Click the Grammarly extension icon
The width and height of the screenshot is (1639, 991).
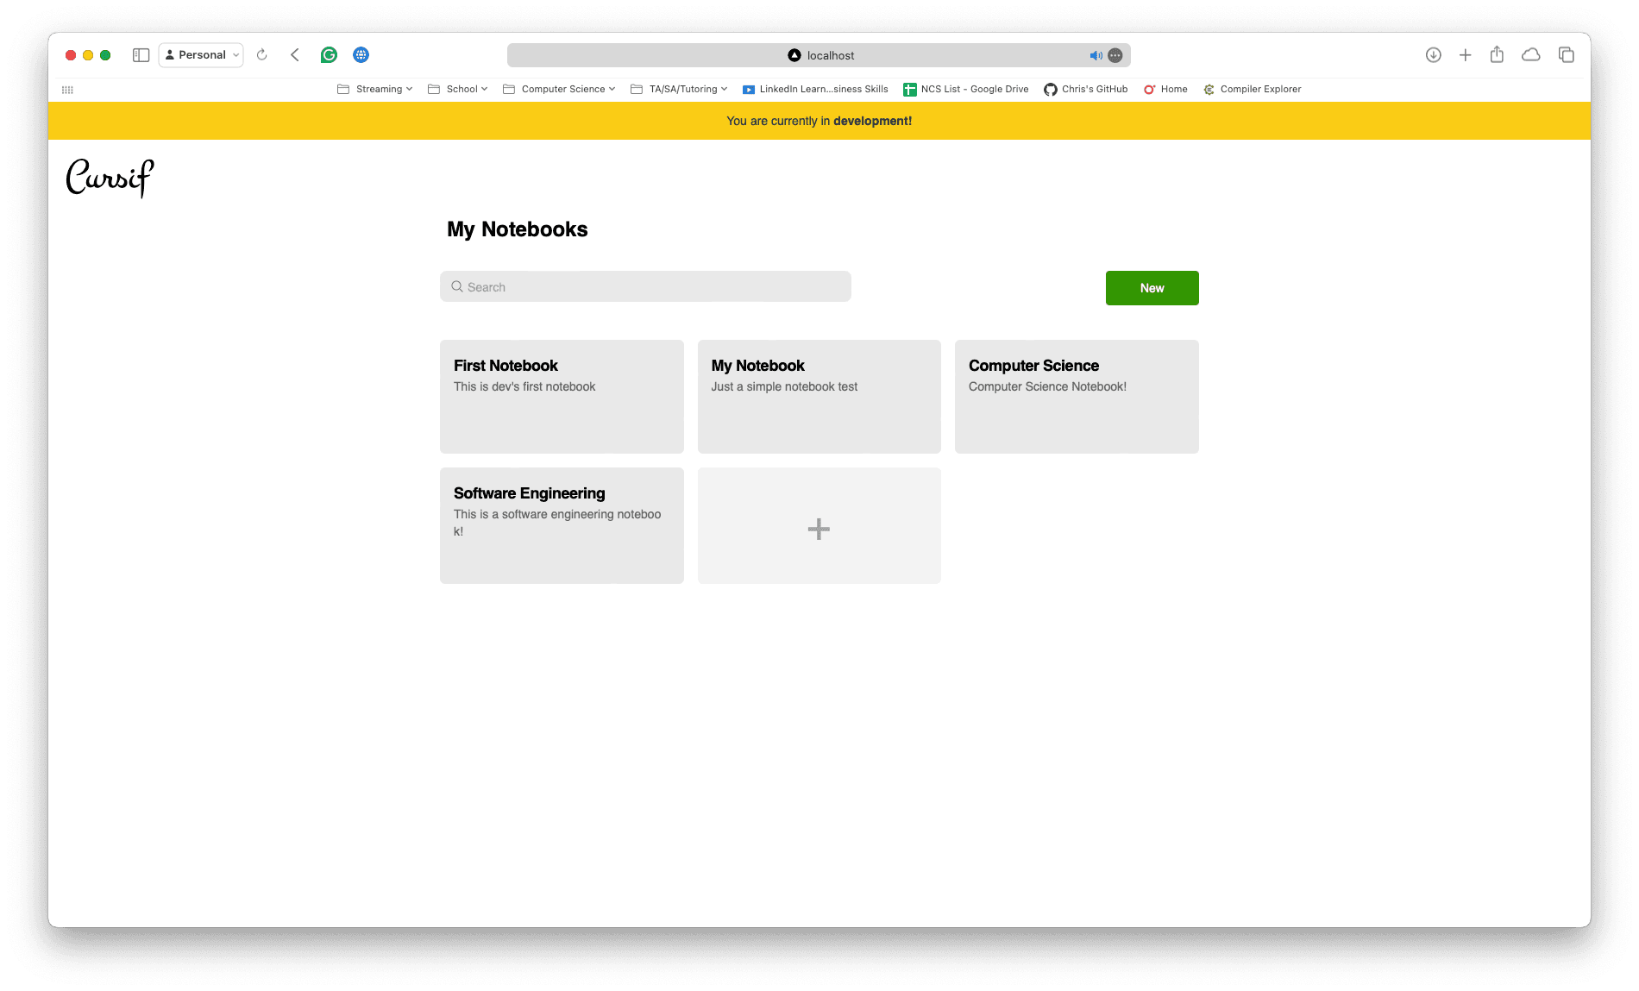point(329,55)
